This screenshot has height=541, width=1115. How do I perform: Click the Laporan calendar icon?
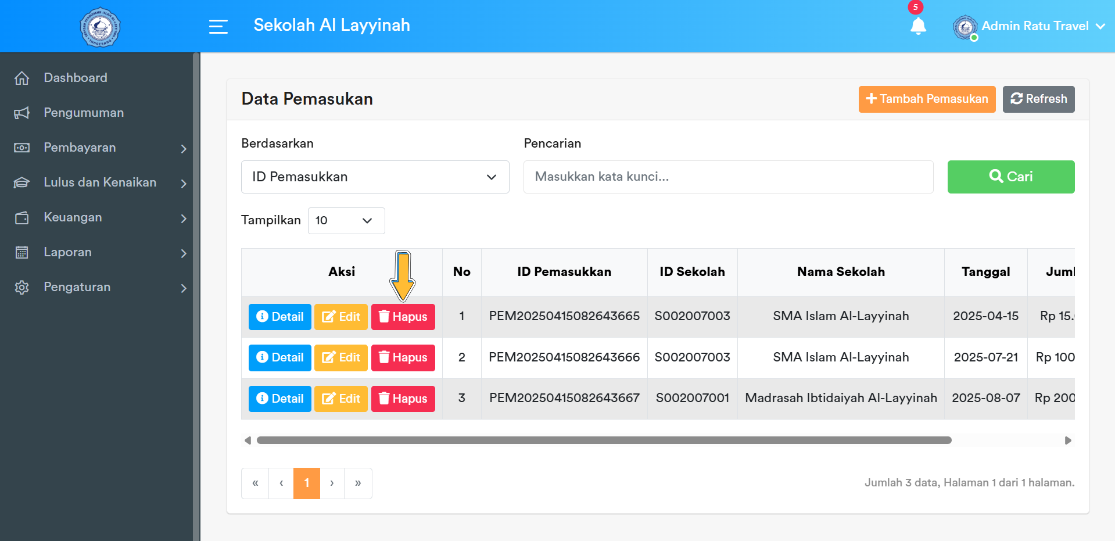pyautogui.click(x=21, y=252)
